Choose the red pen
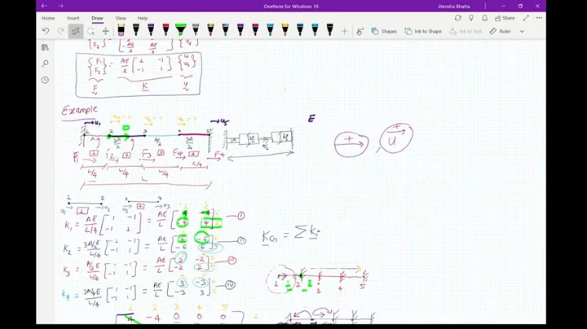Image resolution: width=587 pixels, height=329 pixels. (166, 30)
